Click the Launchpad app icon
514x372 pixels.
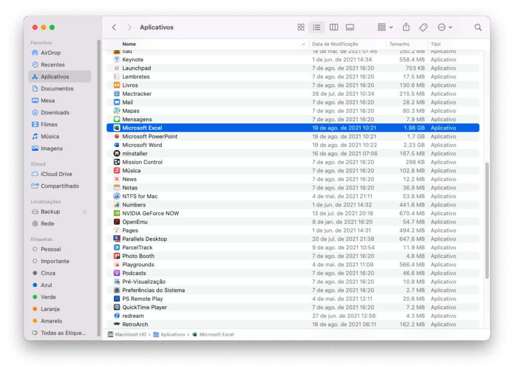pos(116,68)
